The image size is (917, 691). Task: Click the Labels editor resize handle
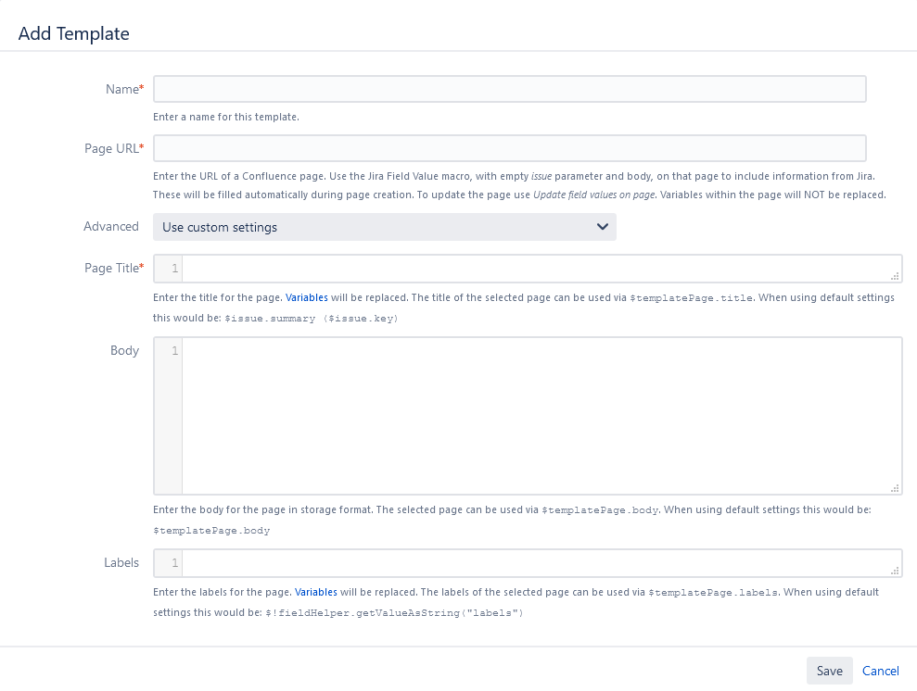(x=895, y=571)
